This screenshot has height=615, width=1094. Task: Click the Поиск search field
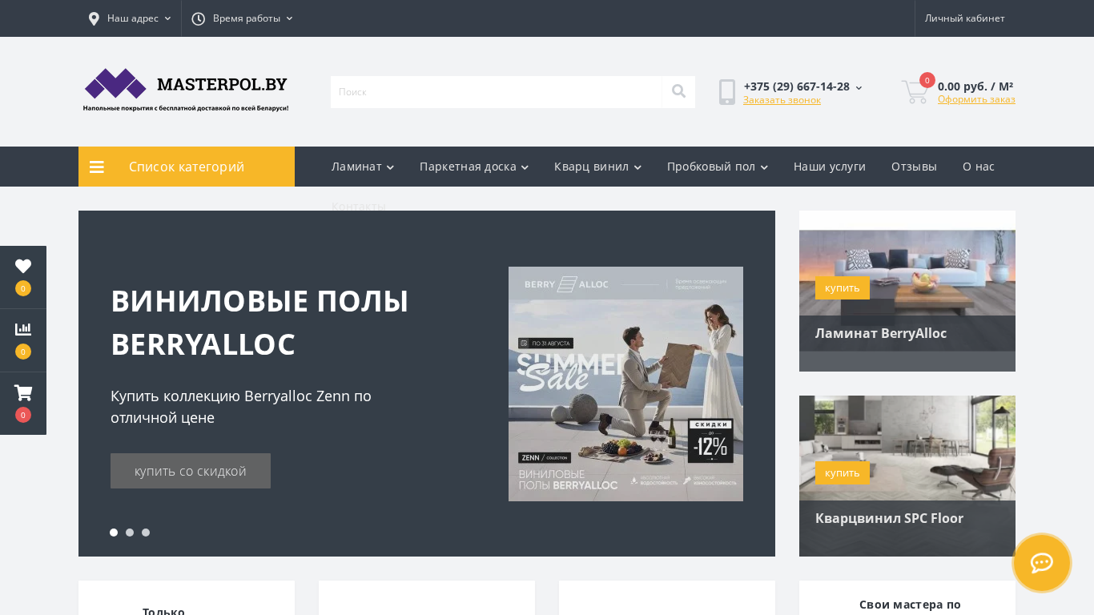(497, 92)
